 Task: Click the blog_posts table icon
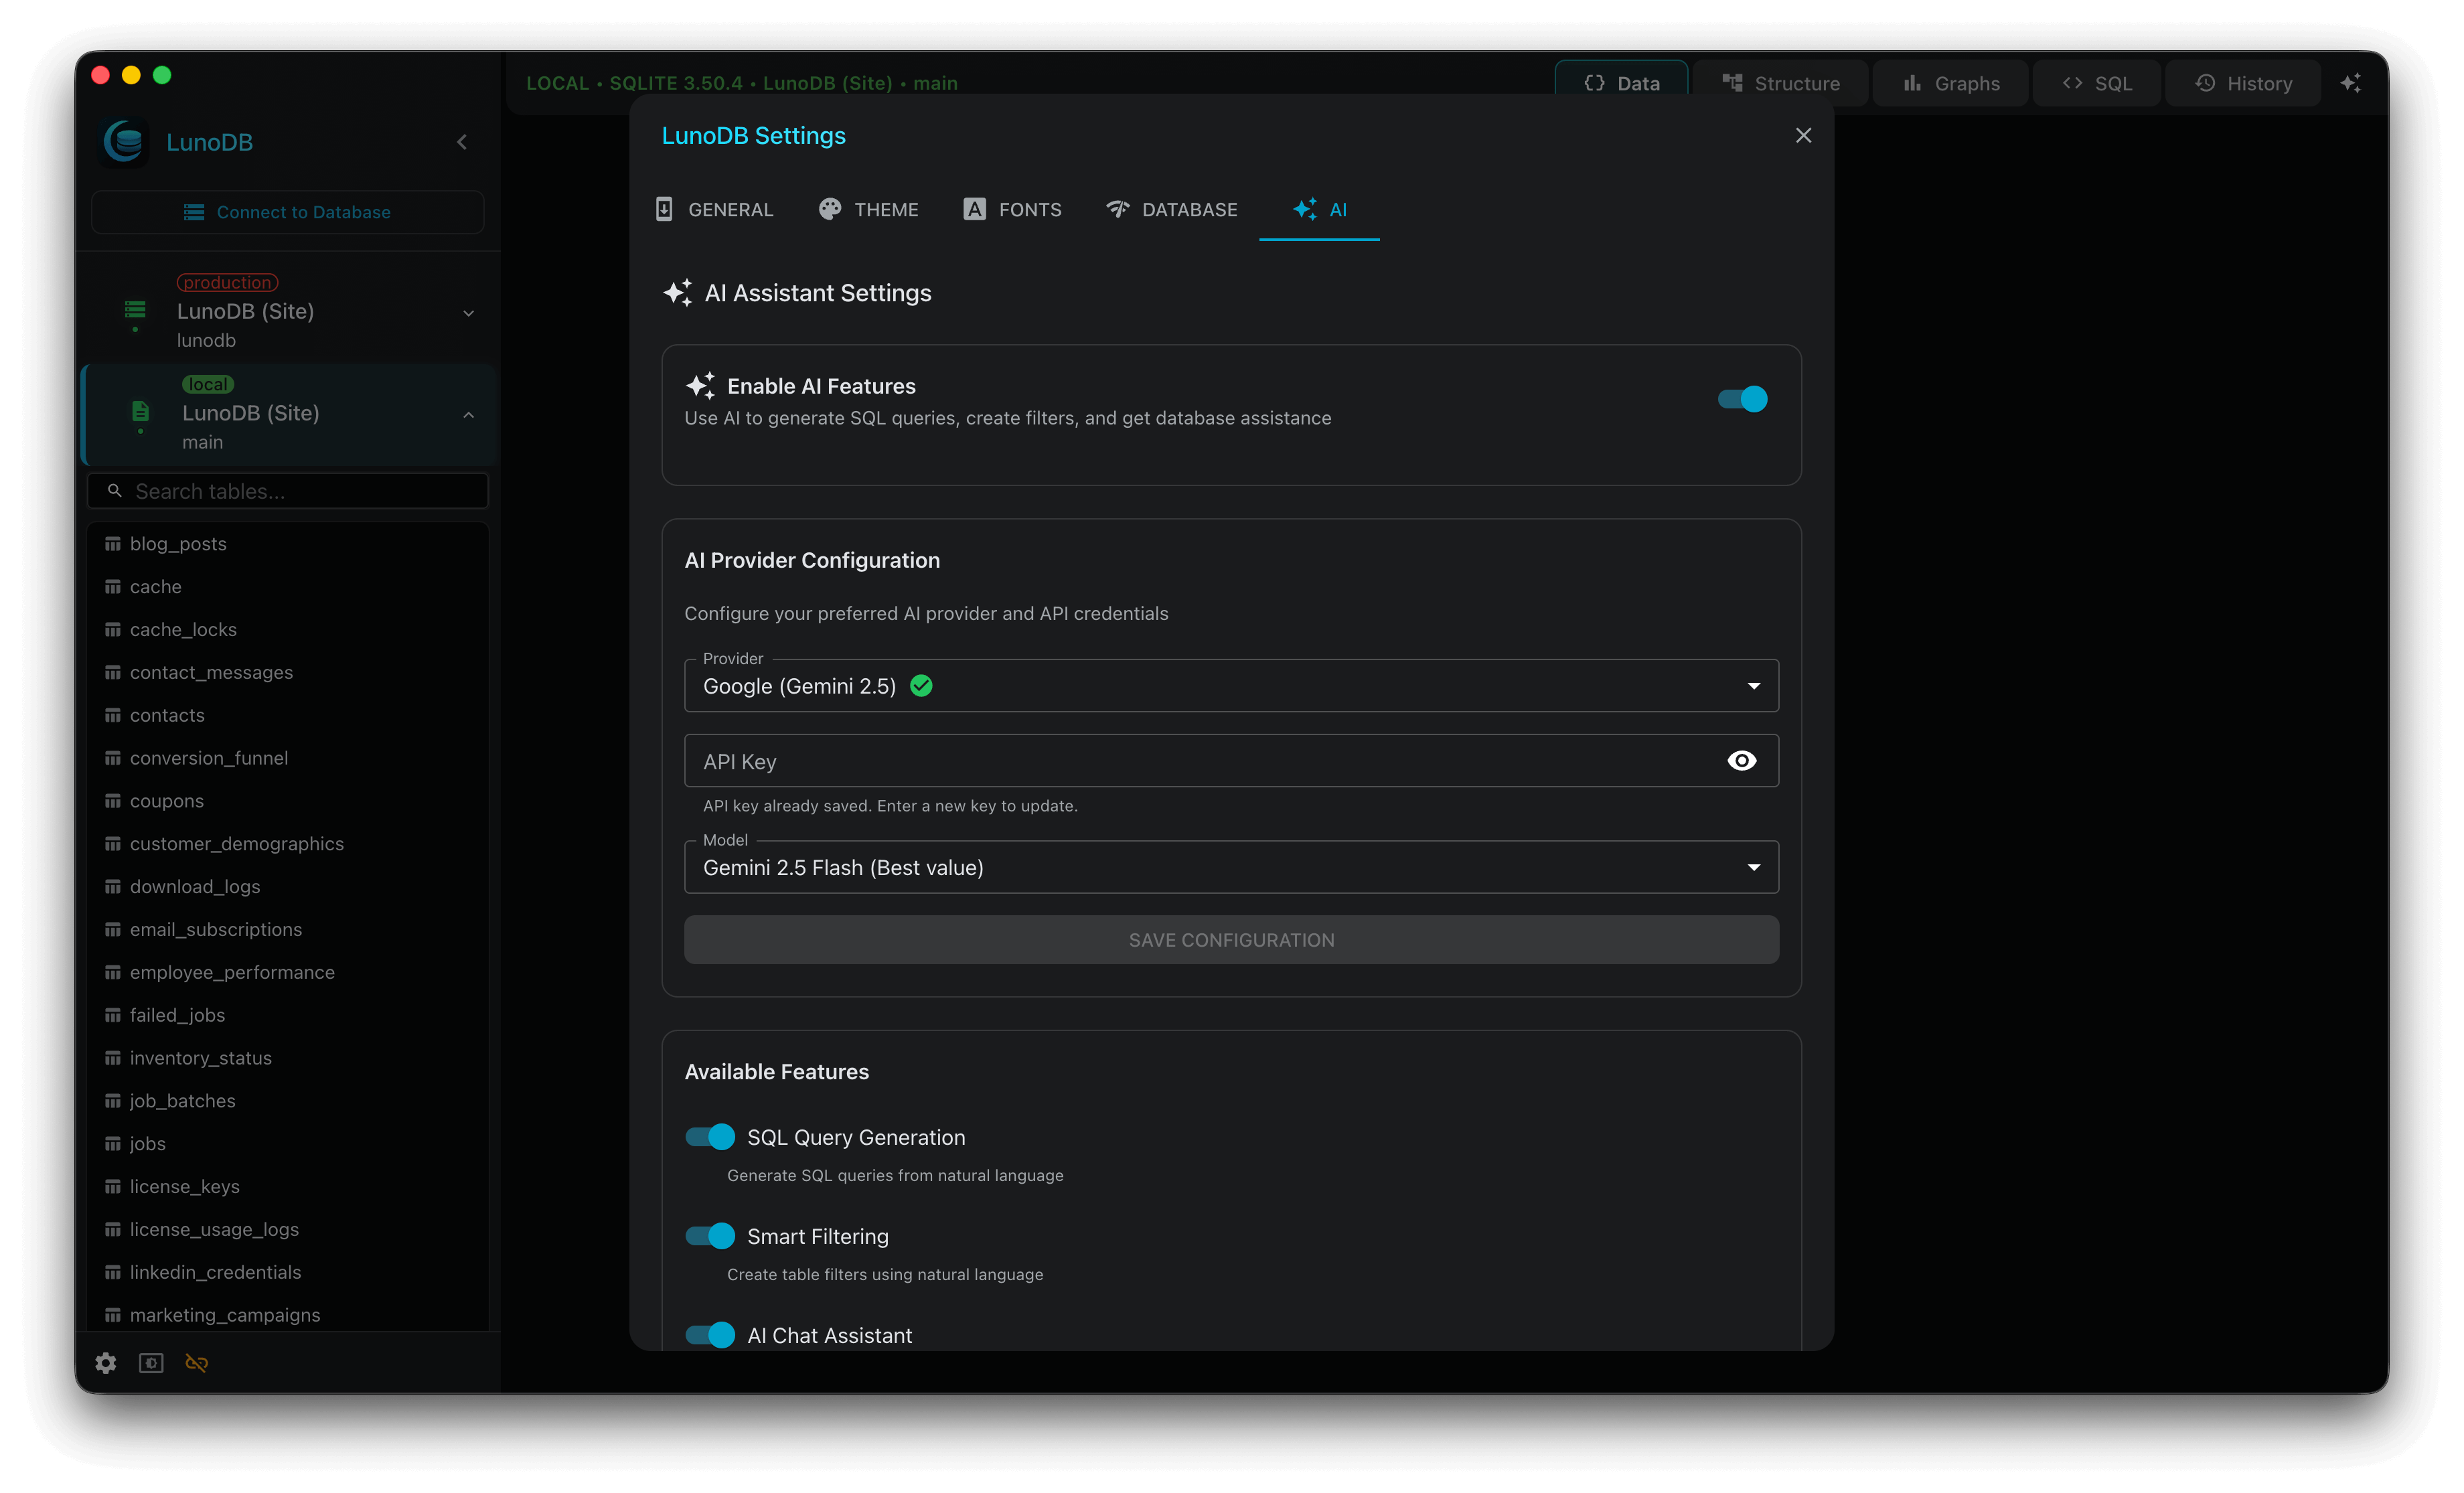113,544
